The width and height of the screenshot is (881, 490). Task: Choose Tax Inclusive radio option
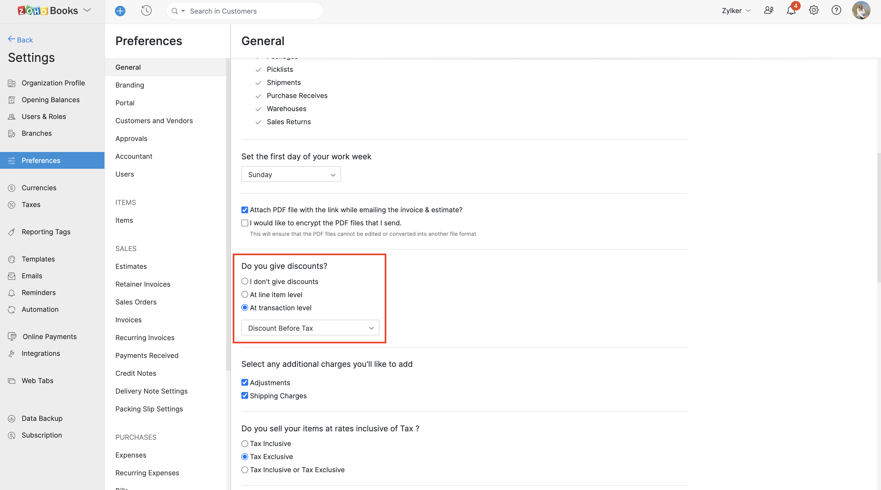coord(245,444)
